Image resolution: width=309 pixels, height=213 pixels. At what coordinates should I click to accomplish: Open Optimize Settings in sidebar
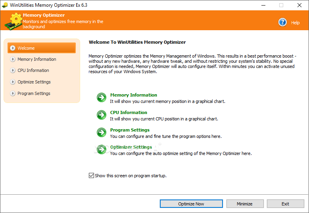click(34, 82)
